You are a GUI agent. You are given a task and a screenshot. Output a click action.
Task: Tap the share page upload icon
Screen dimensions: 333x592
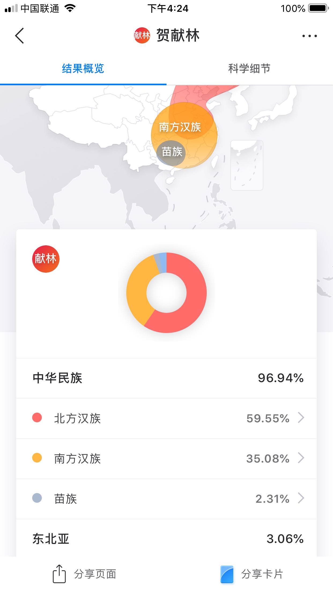click(x=59, y=574)
